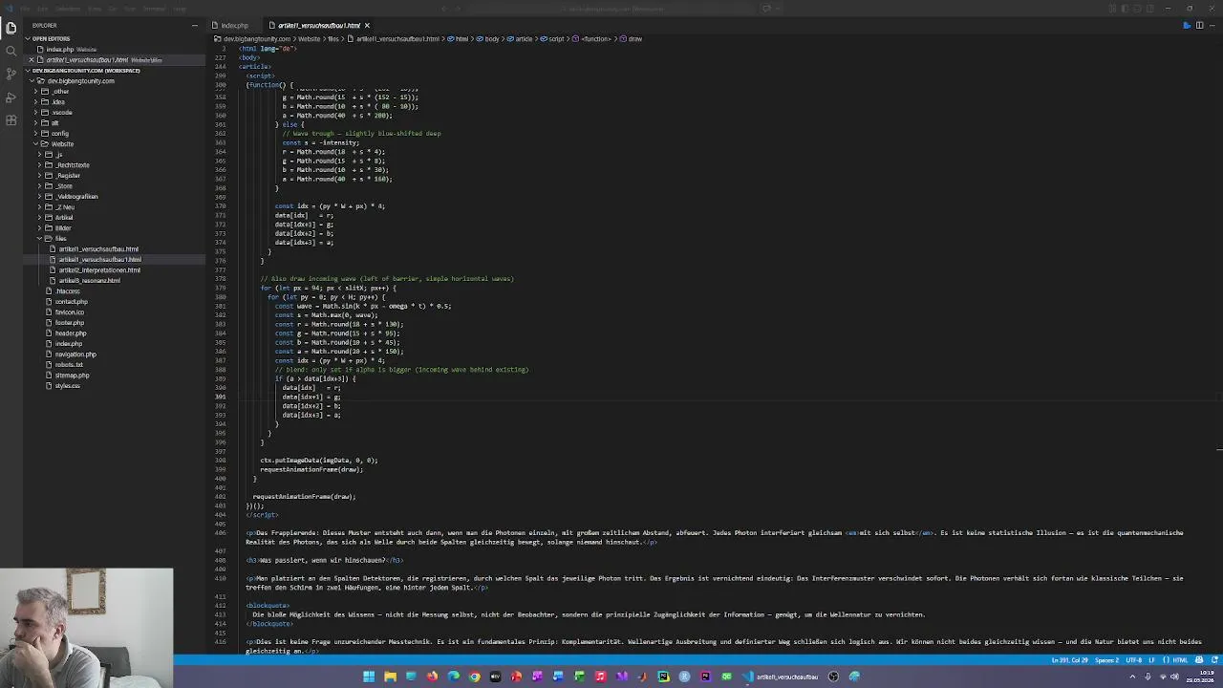The width and height of the screenshot is (1223, 688).
Task: Open the Source Control view
Action: coord(11,74)
